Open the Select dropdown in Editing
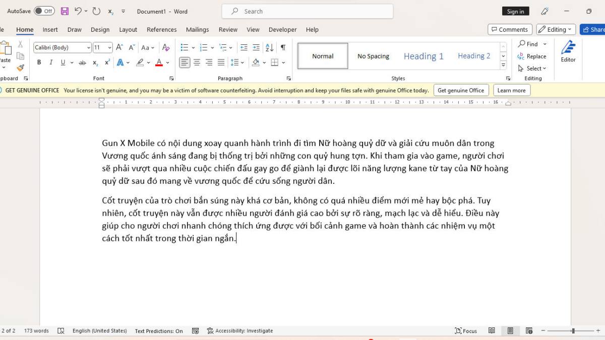605x340 pixels. (x=532, y=69)
